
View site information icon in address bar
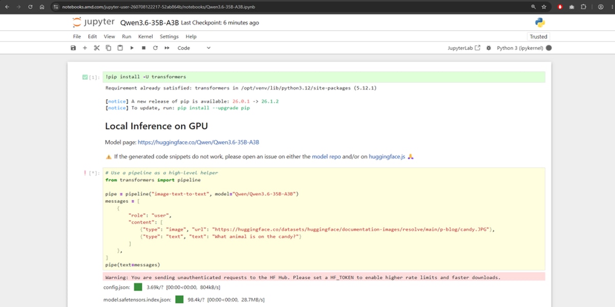pyautogui.click(x=56, y=7)
